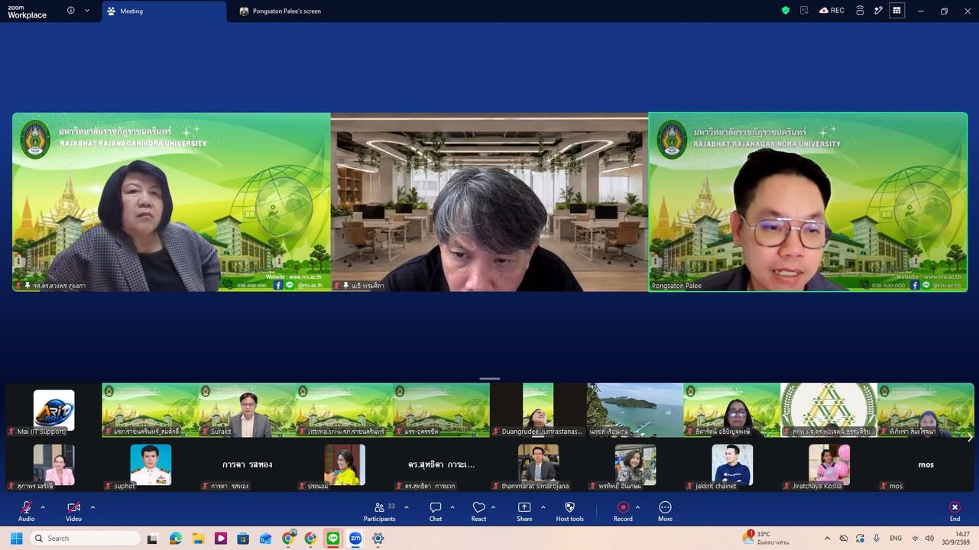Select Surakit participant video tile
Viewport: 979px width, 550px height.
pyautogui.click(x=248, y=410)
